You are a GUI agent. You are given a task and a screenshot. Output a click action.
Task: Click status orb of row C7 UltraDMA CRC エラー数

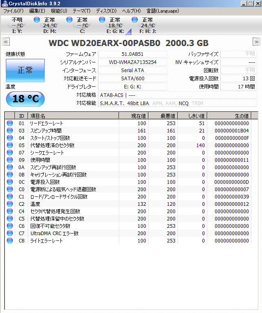point(10,233)
